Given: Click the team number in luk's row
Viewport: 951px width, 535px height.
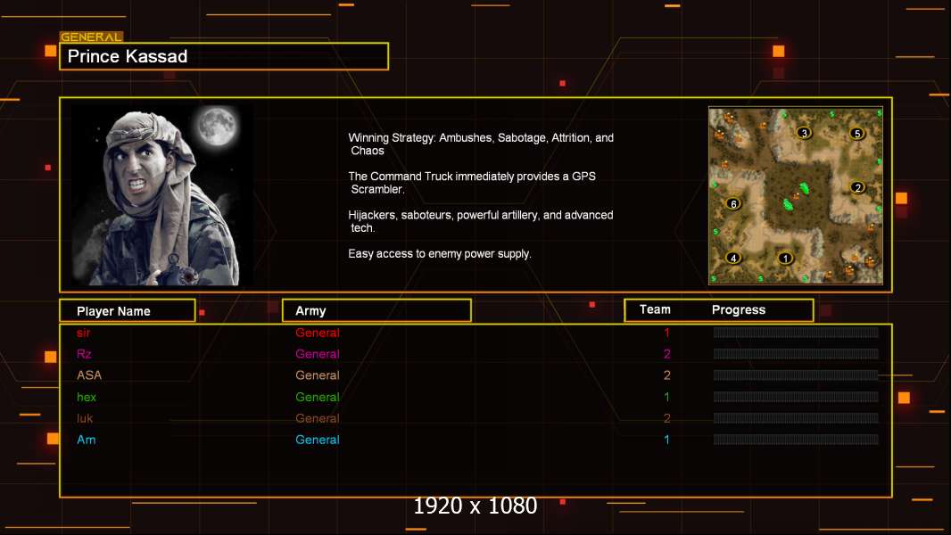Looking at the screenshot, I should coord(666,418).
